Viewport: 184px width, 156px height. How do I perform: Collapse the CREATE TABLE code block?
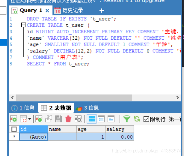[23, 25]
